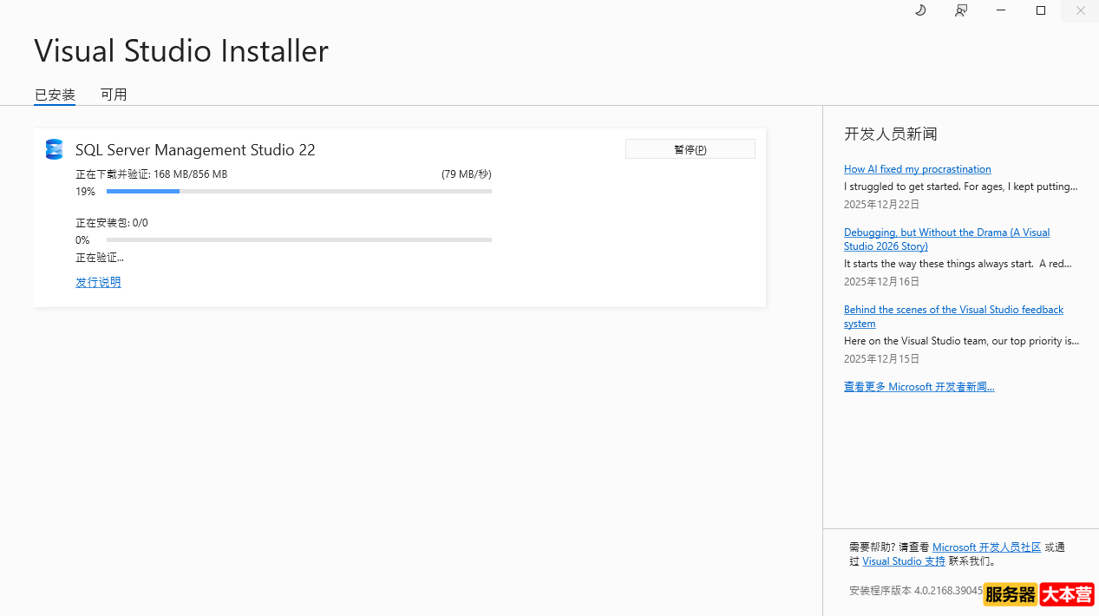This screenshot has width=1099, height=616.
Task: Toggle the dark theme moon icon
Action: click(920, 10)
